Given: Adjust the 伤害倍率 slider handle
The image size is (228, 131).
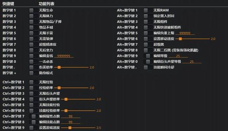Looking at the screenshot, I should tap(59, 67).
